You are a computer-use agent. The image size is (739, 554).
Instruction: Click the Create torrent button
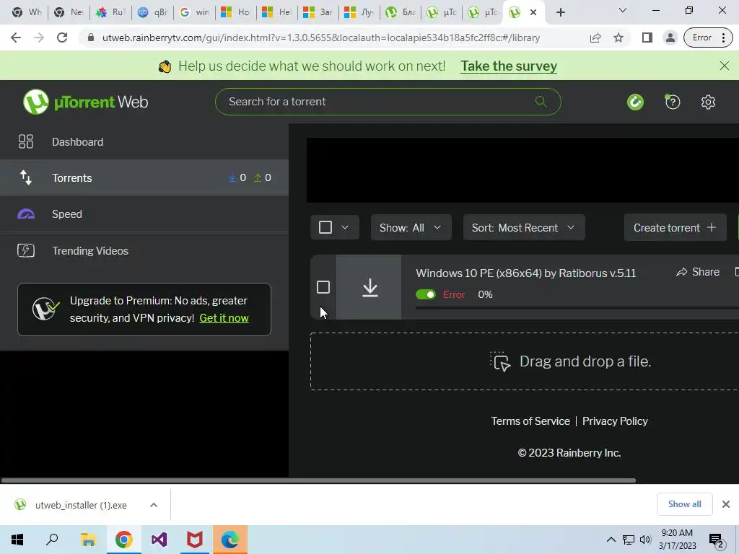coord(675,227)
